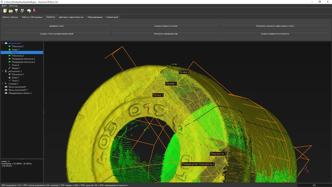Collapse the pokovkamax 1 tree node
Image resolution: width=332 pixels, height=187 pixels.
tap(3, 71)
